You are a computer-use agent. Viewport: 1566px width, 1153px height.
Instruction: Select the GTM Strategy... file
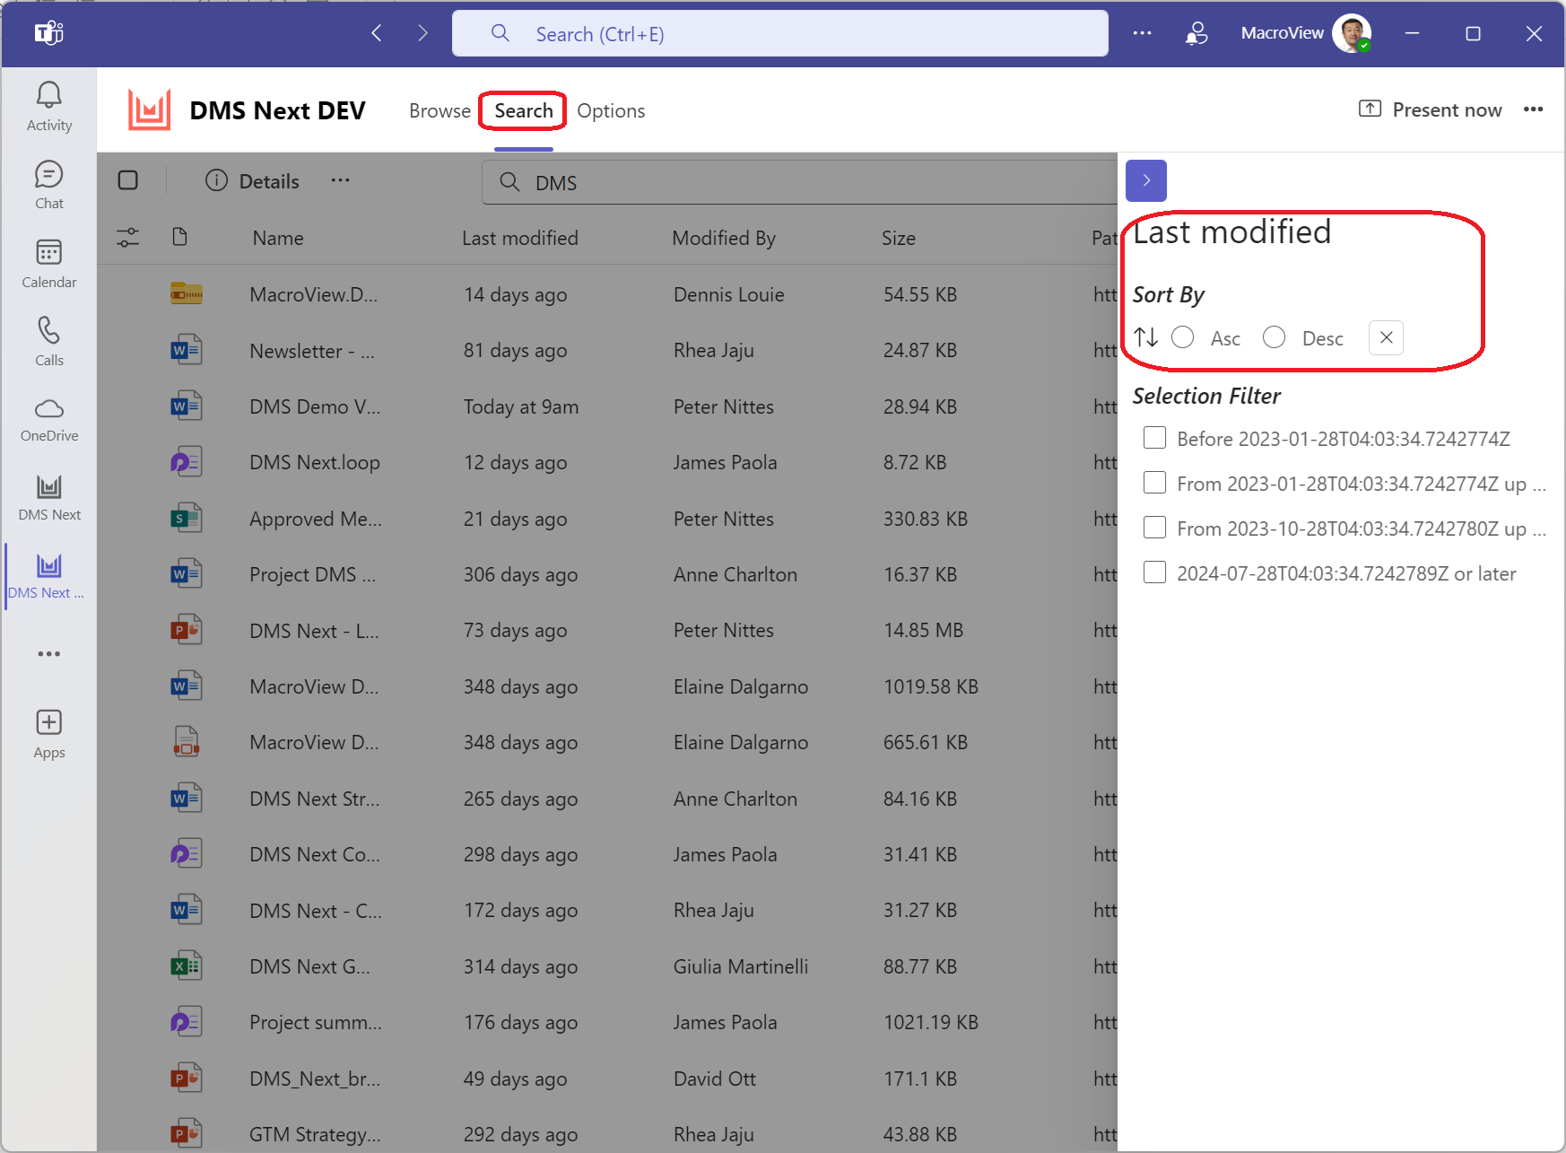pos(315,1134)
